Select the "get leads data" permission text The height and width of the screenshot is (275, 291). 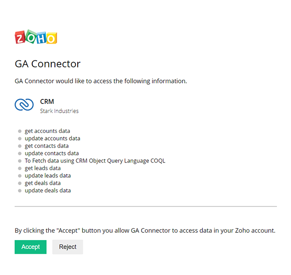pos(43,168)
